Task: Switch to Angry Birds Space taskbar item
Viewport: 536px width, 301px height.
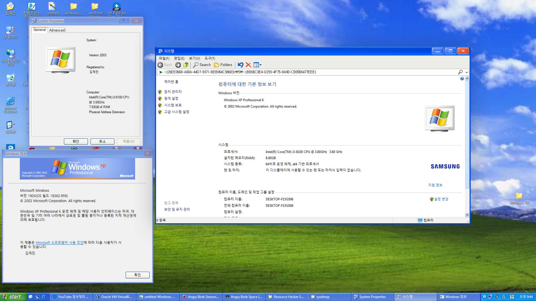Action: (x=244, y=297)
